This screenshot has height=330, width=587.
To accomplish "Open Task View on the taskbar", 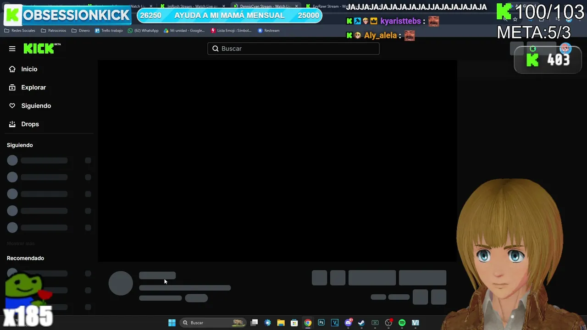I will click(255, 323).
